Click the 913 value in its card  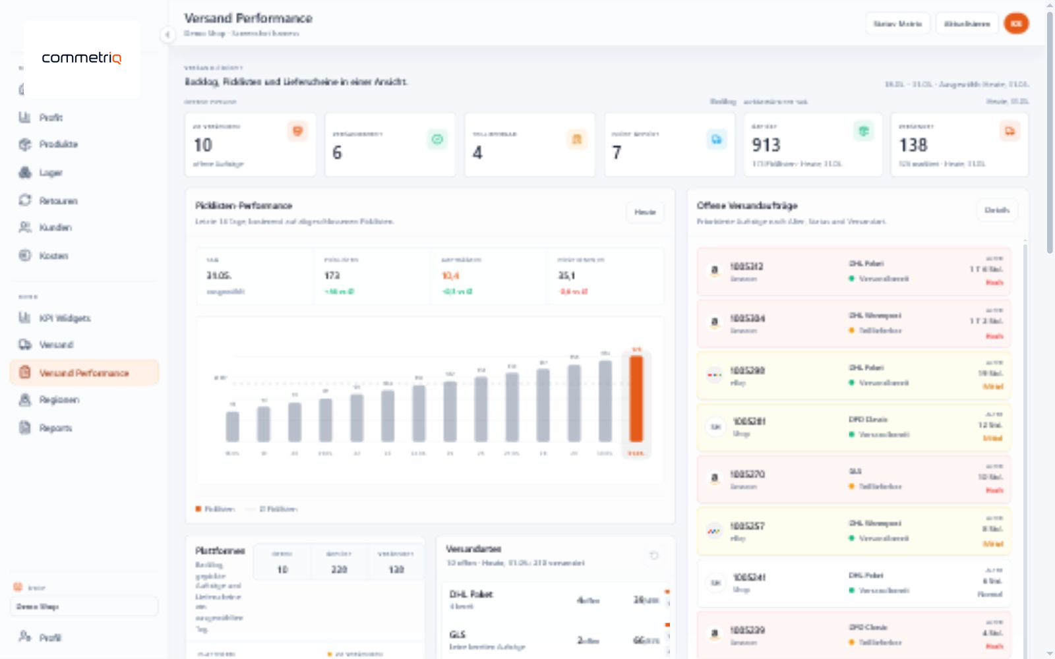(x=766, y=145)
